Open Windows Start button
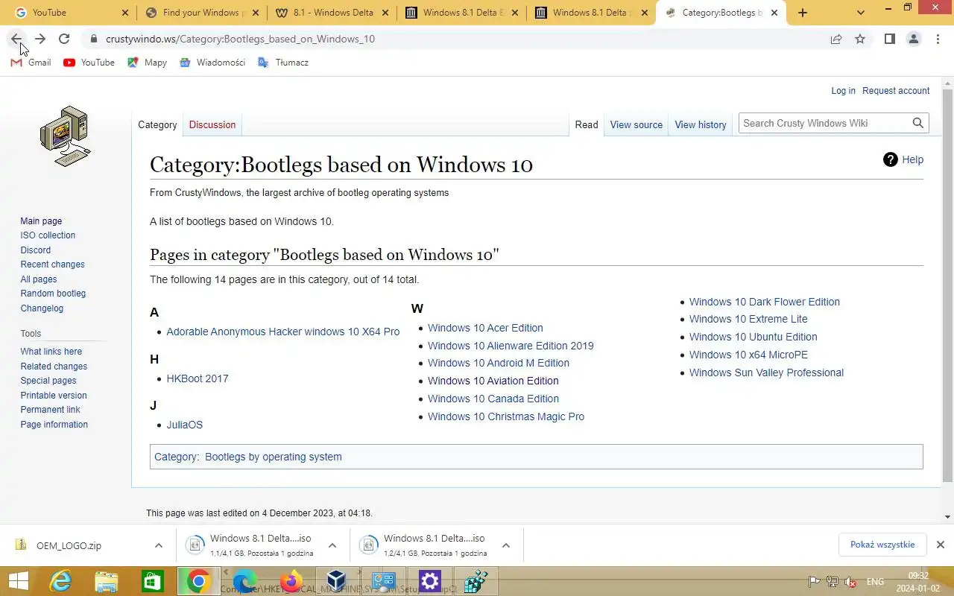The width and height of the screenshot is (954, 596). (18, 582)
